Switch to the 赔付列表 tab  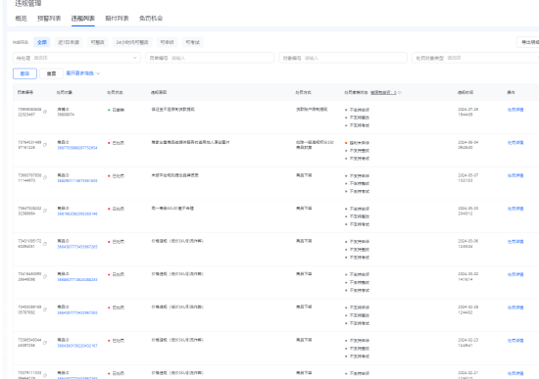point(117,19)
